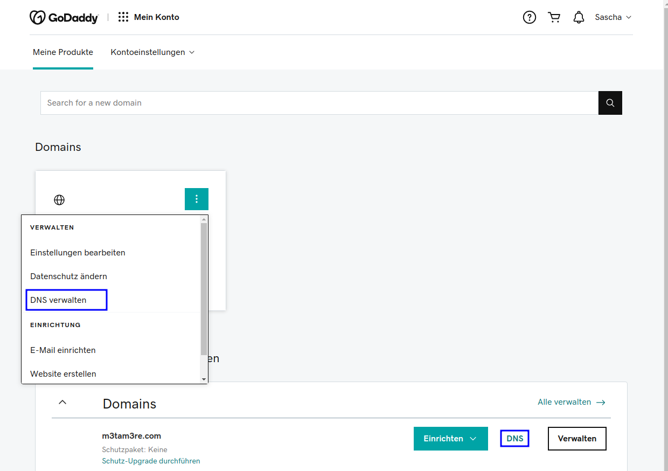668x471 pixels.
Task: Click the menu scrollbar up arrow
Action: 204,219
